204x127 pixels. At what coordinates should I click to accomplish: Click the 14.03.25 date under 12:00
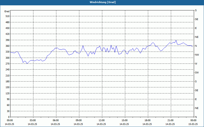pyautogui.click(x=101, y=124)
